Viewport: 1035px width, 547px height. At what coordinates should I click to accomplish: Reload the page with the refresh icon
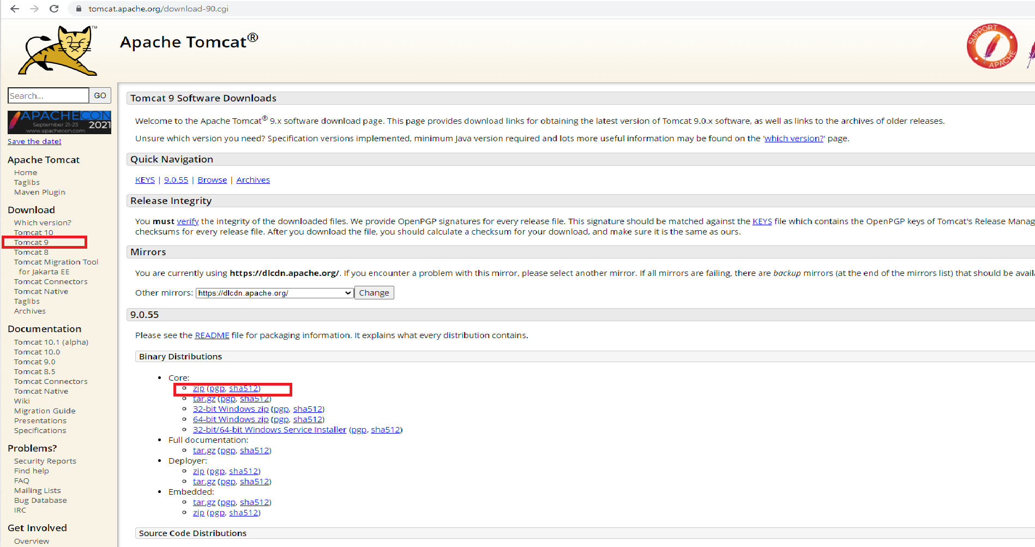54,9
